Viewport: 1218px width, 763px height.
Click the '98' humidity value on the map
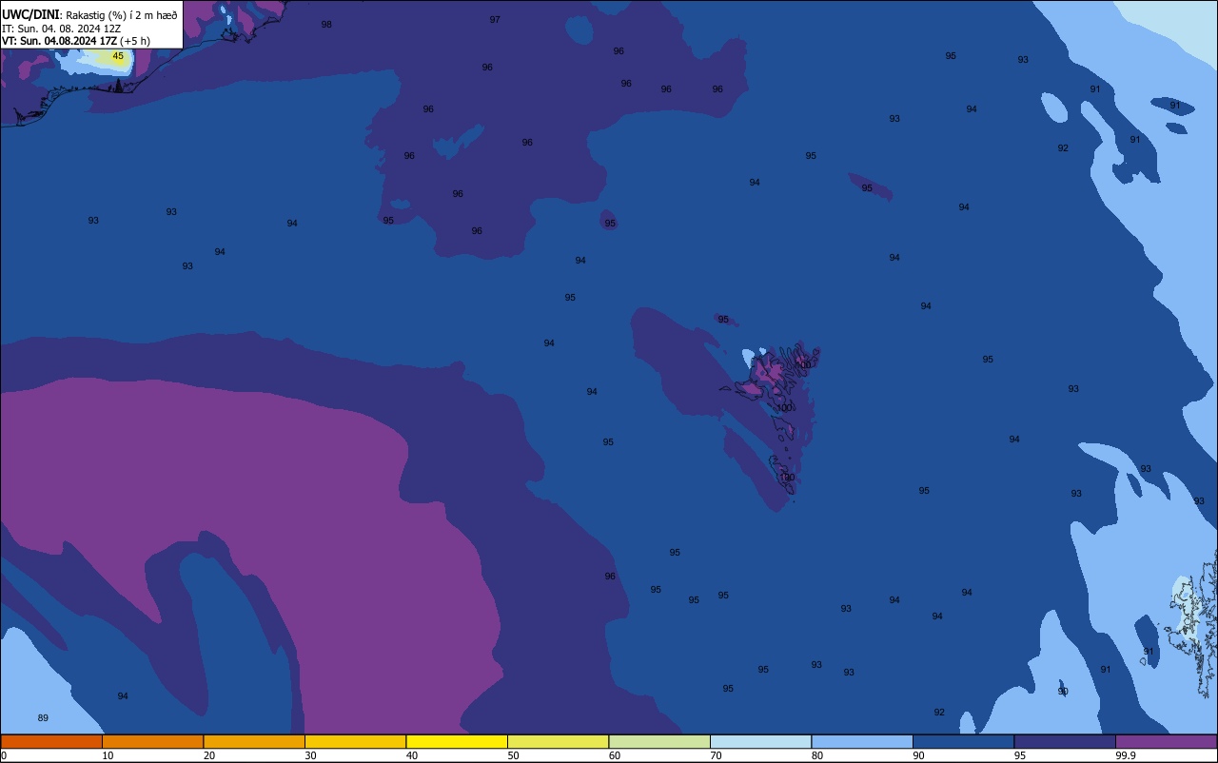[326, 25]
